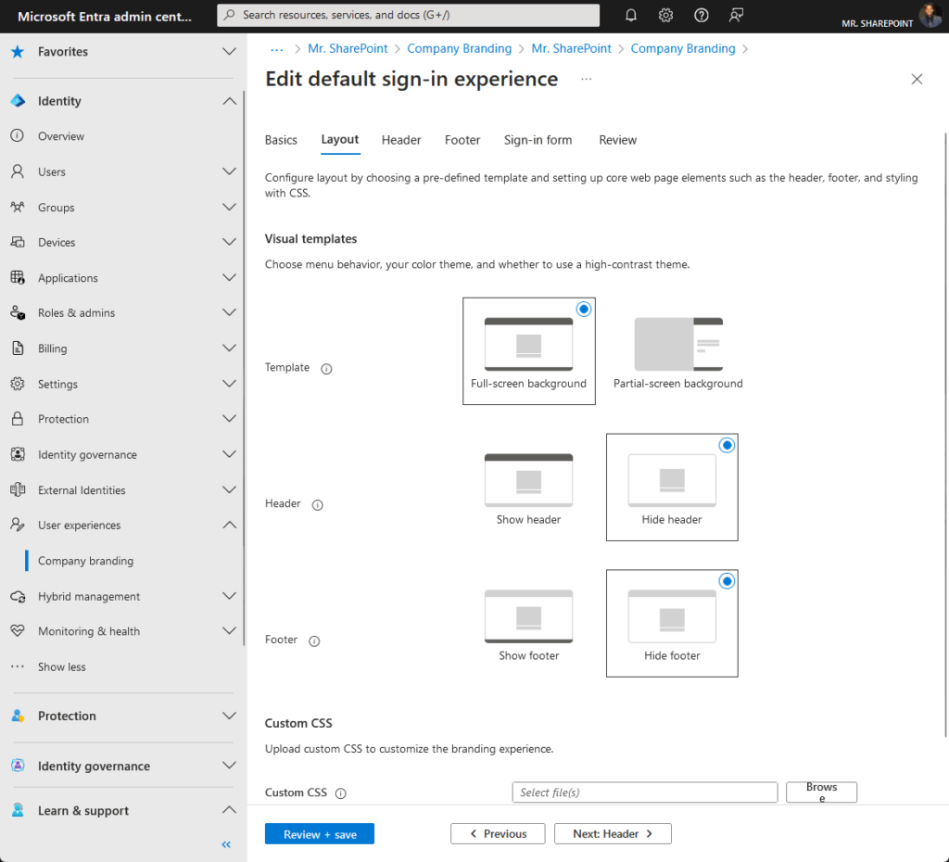Expand the Favorites section chevron
This screenshot has height=862, width=949.
(229, 52)
